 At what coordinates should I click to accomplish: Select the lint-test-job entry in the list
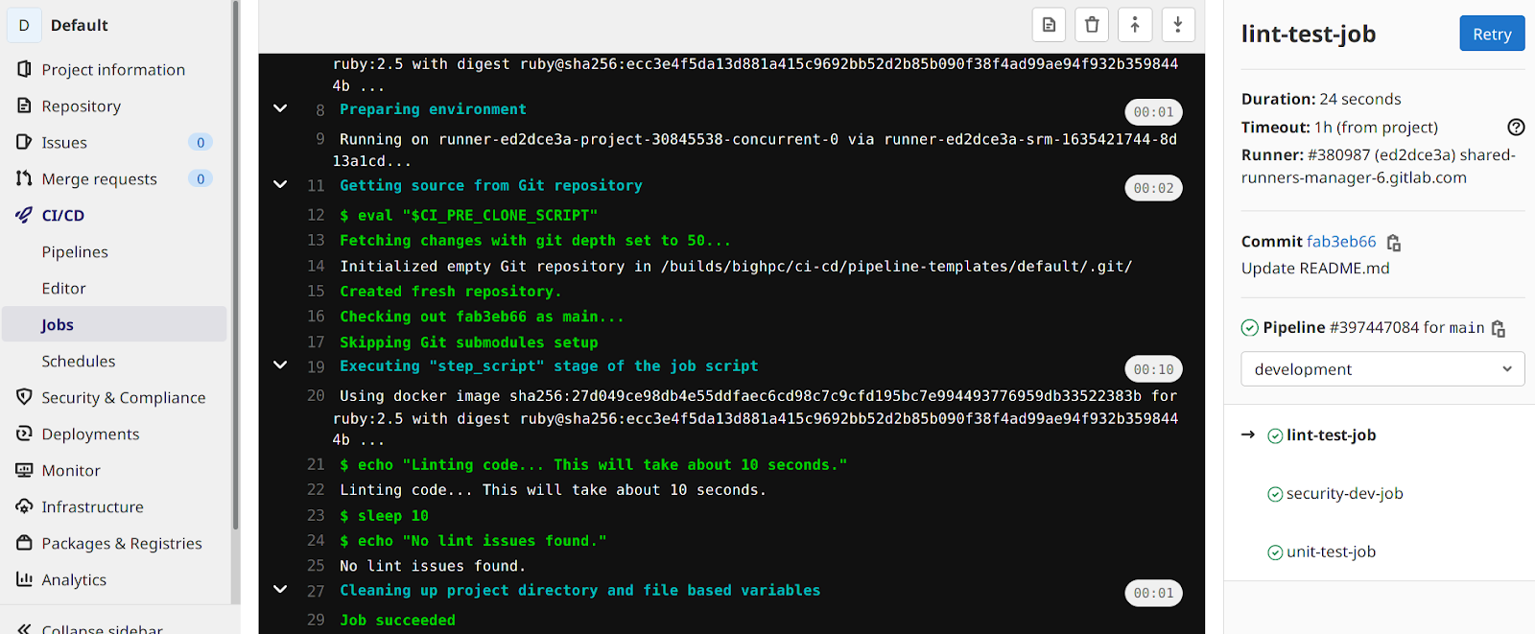pyautogui.click(x=1331, y=435)
